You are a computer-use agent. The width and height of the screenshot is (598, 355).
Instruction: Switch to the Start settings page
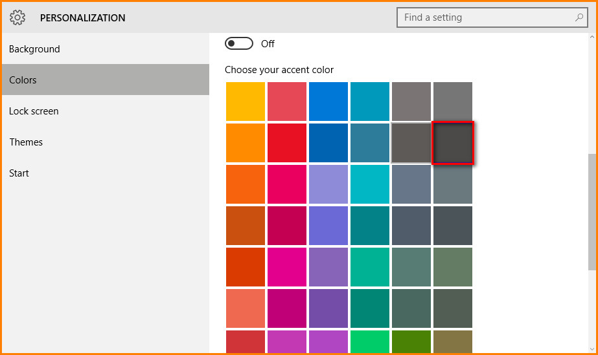(x=19, y=173)
